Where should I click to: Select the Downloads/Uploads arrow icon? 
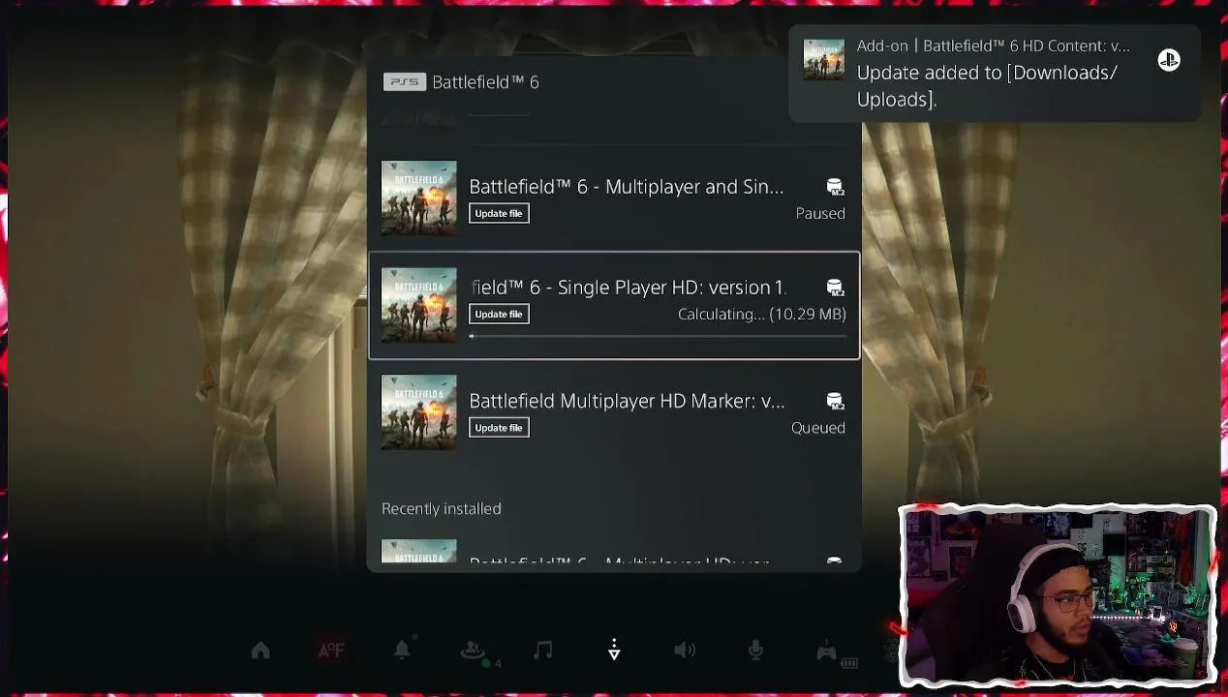coord(614,651)
